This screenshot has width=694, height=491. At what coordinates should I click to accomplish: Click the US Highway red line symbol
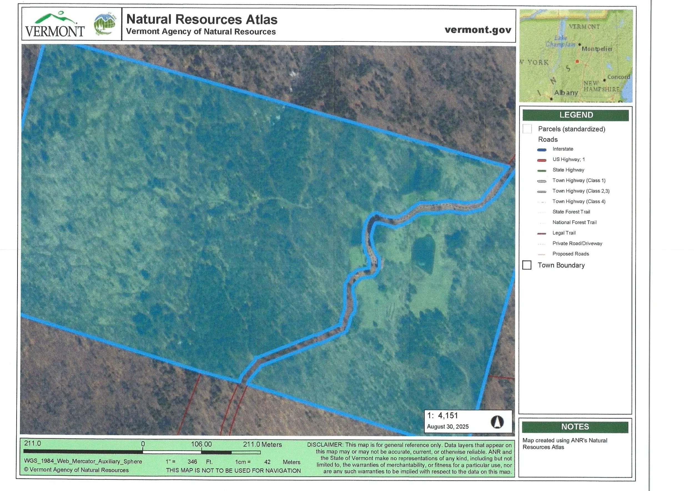pos(542,160)
